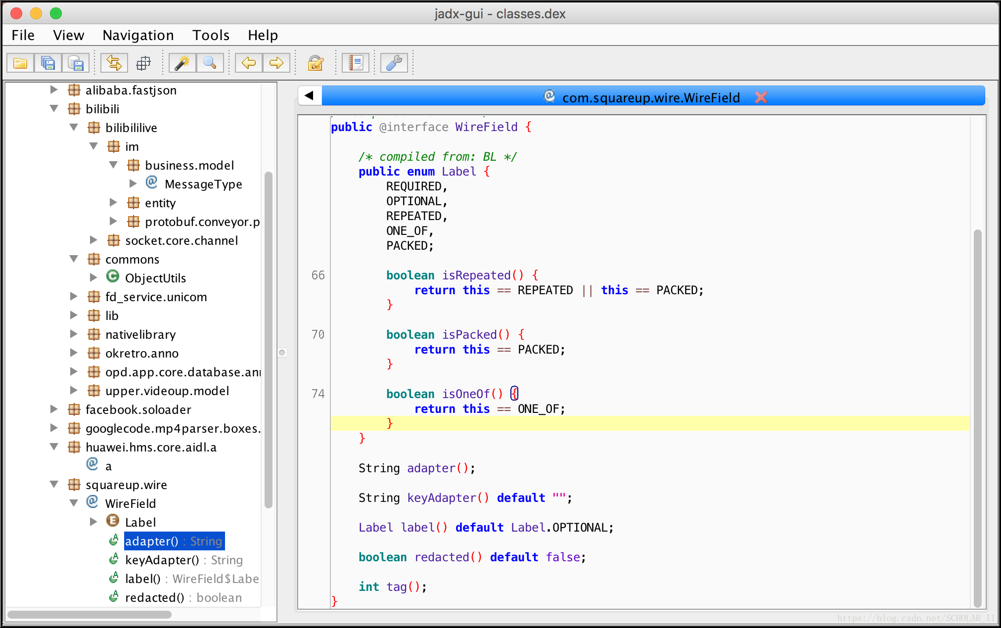Expand the alibaba.fastjson package
Image resolution: width=1001 pixels, height=628 pixels.
pyautogui.click(x=54, y=90)
